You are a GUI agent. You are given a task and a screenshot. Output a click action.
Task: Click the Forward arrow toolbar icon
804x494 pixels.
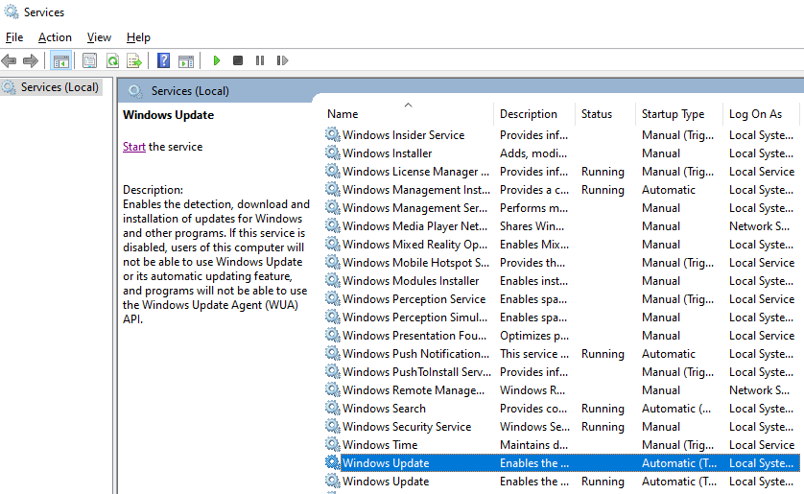click(x=31, y=61)
